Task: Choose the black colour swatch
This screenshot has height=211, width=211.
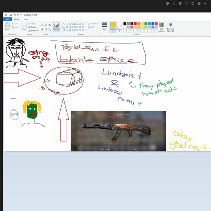Action: 125,24
